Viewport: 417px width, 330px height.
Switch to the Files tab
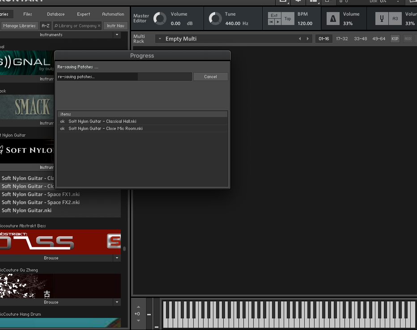coord(28,14)
